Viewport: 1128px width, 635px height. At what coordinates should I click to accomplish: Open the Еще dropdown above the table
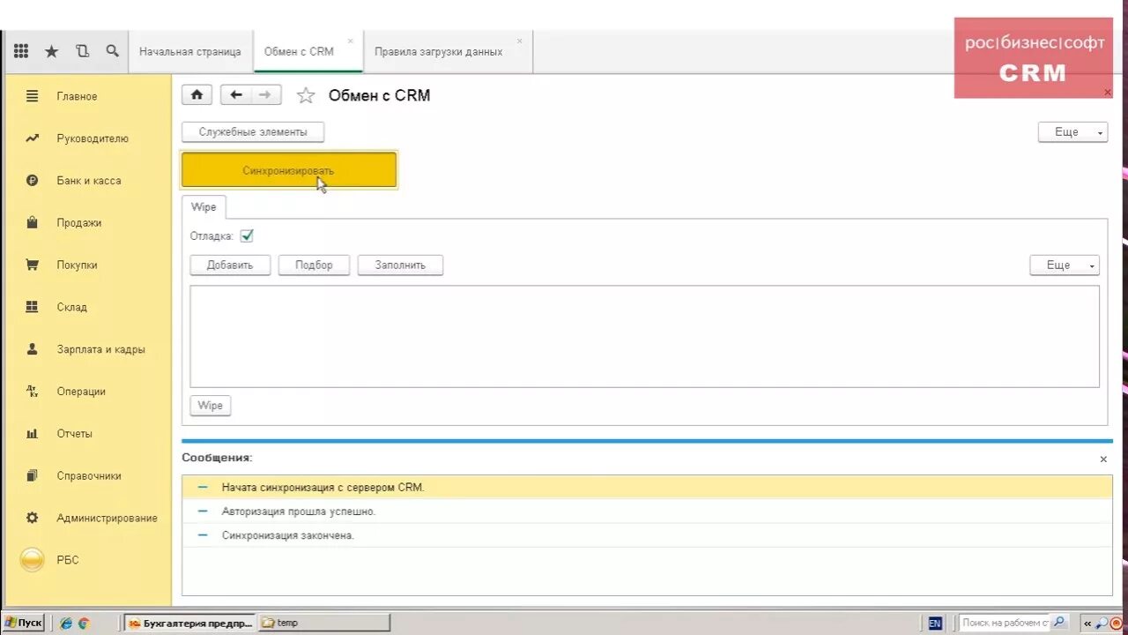point(1065,265)
